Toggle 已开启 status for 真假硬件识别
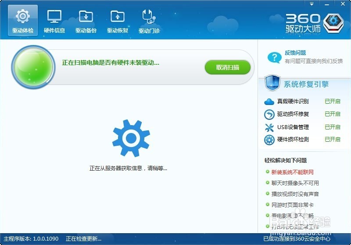Image resolution: width=351 pixels, height=245 pixels. pyautogui.click(x=333, y=101)
